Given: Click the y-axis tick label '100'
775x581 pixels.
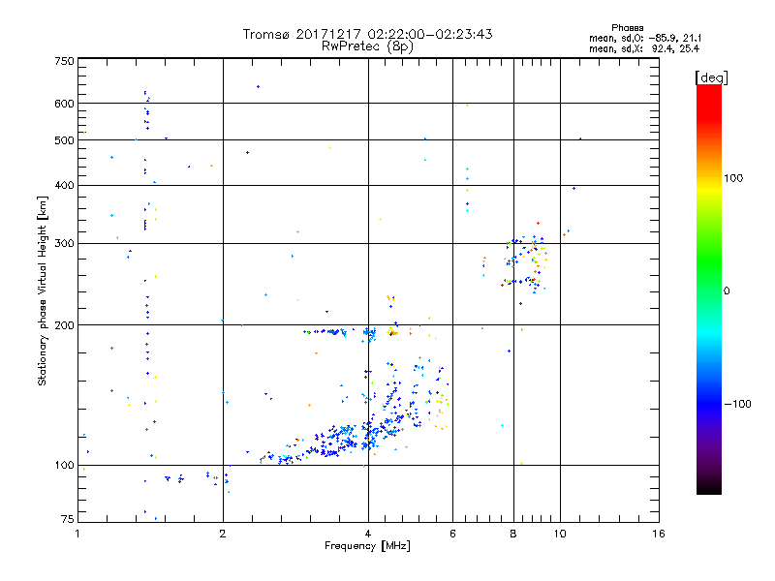Looking at the screenshot, I should (64, 465).
